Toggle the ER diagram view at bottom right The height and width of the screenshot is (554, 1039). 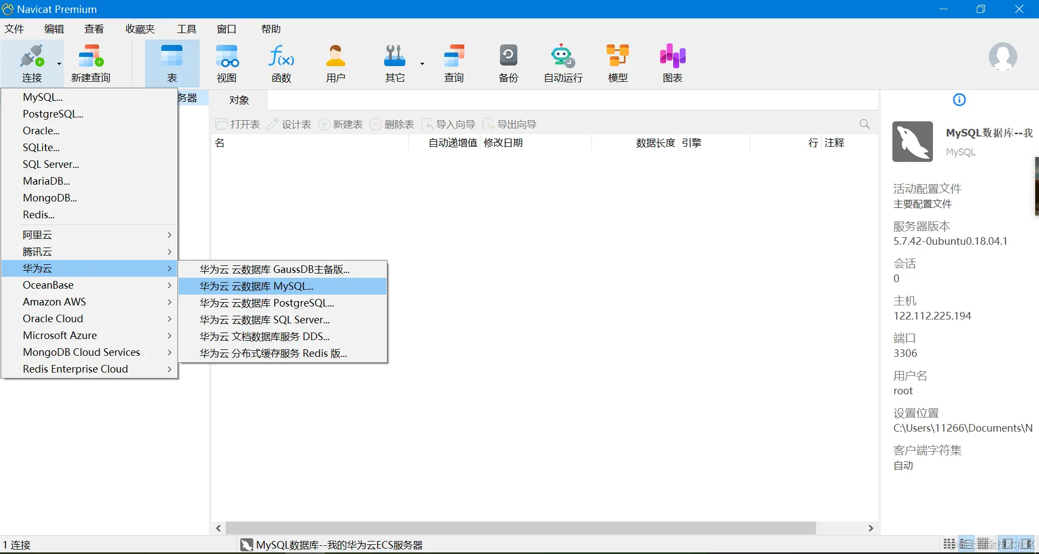pos(1008,544)
